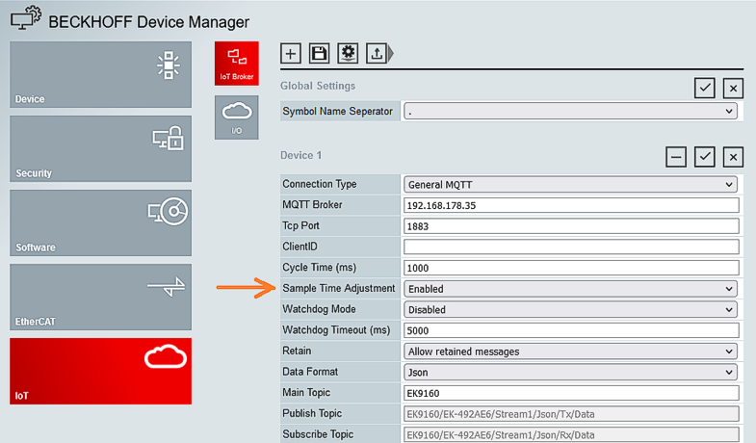Confirm Device 1 changes with the checkmark
The height and width of the screenshot is (443, 756).
[704, 157]
